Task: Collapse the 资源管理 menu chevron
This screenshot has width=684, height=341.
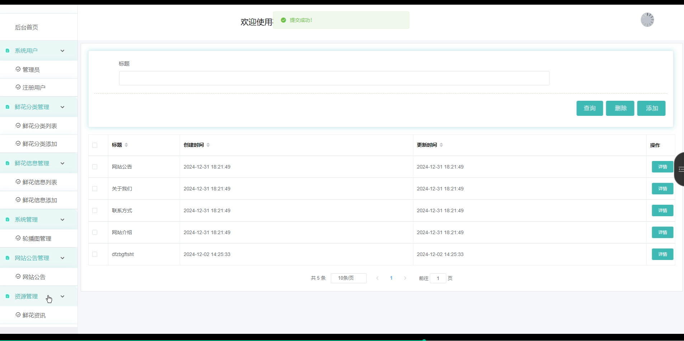Action: tap(62, 296)
